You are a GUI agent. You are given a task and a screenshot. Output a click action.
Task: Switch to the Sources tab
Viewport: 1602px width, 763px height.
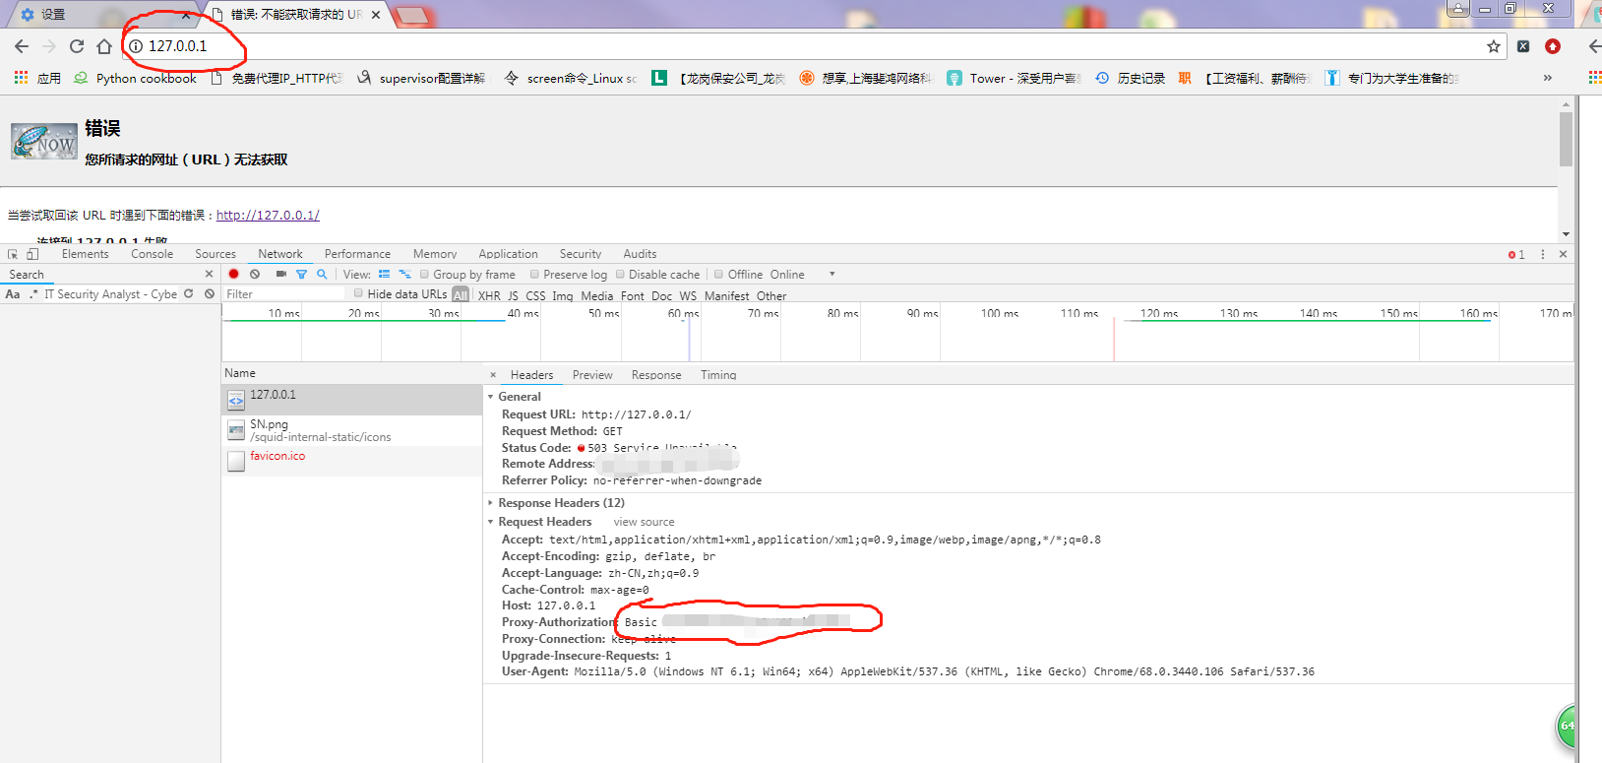click(216, 254)
